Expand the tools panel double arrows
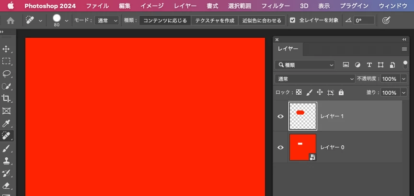 tap(2, 32)
